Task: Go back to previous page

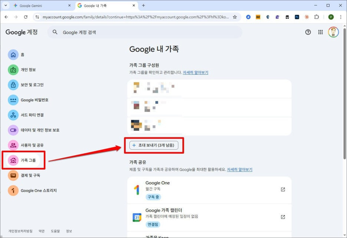Action: [x=6, y=17]
